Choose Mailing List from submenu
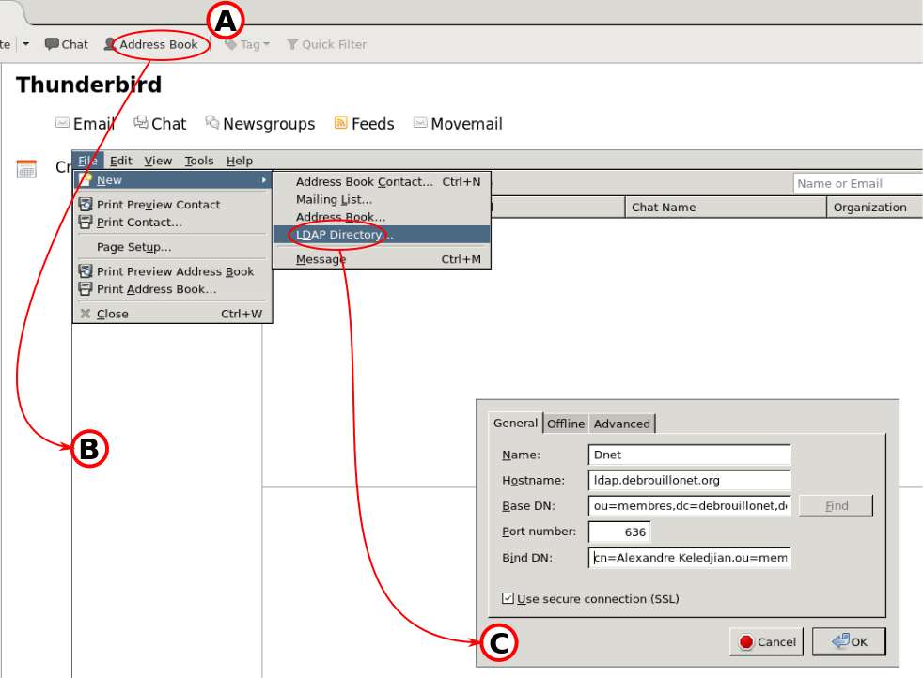923x678 pixels. (382, 199)
